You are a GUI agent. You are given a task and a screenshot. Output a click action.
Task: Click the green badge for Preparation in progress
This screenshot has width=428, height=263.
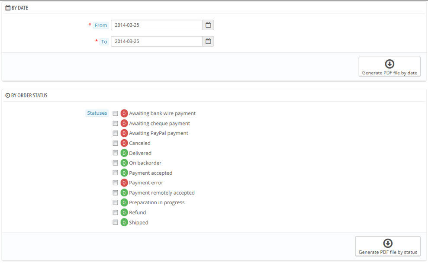(x=124, y=202)
